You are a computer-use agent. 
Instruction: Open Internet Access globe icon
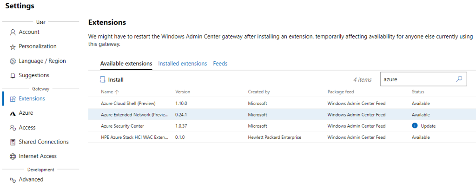[13, 156]
